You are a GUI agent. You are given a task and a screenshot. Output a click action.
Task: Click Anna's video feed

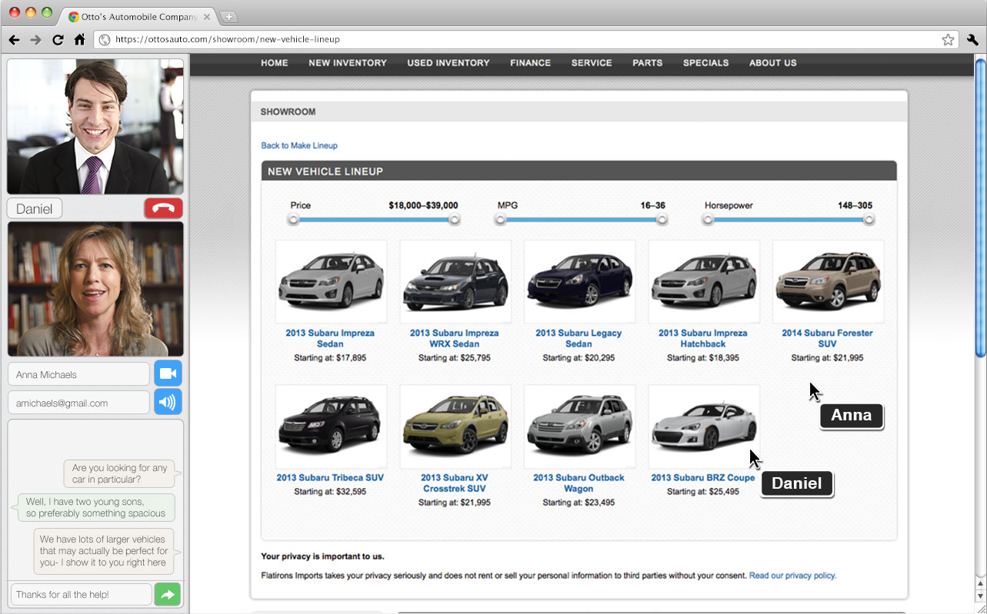pos(95,289)
